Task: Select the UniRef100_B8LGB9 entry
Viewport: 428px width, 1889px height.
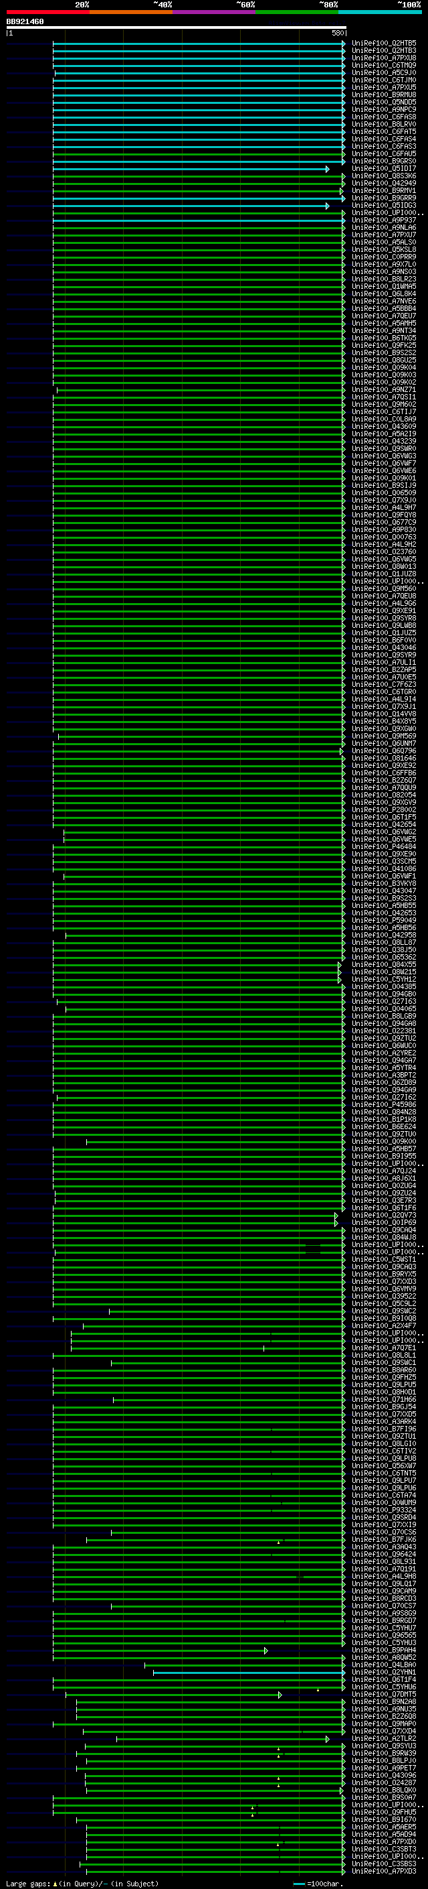Action: point(384,1017)
